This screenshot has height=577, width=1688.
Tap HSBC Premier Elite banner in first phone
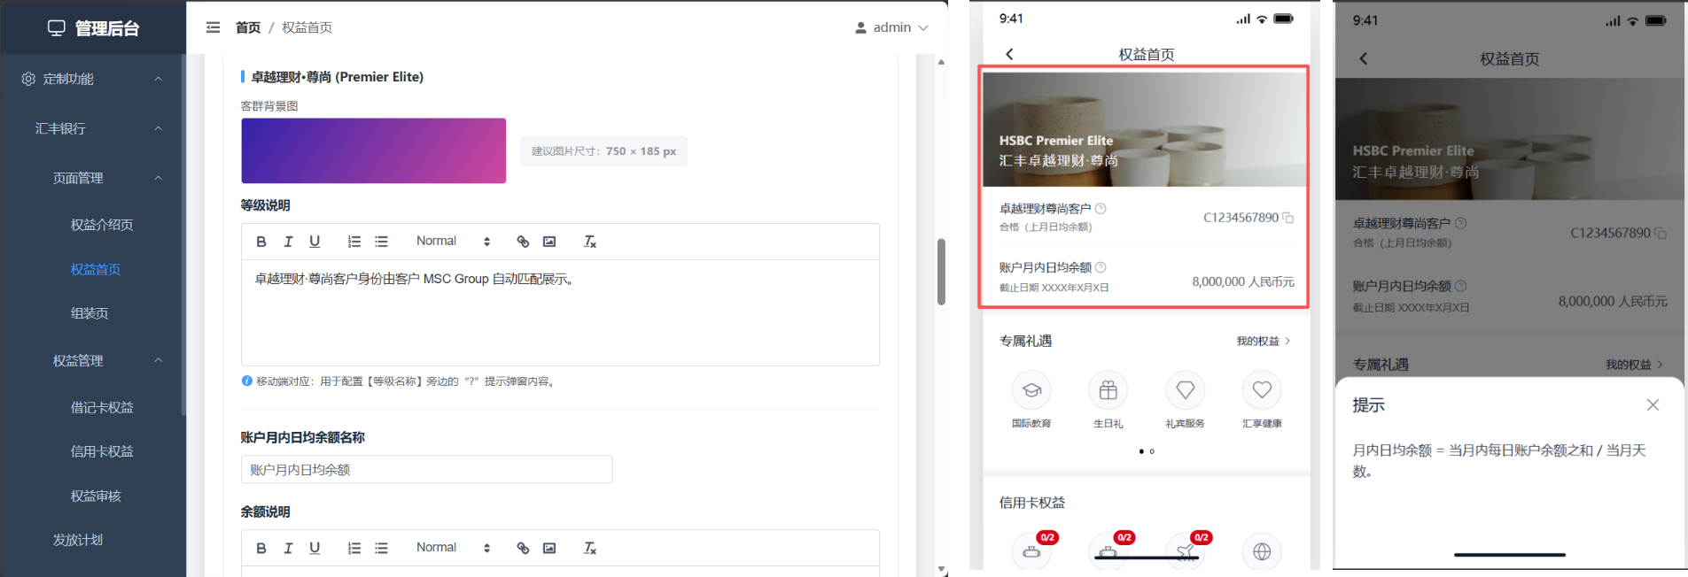point(1145,129)
